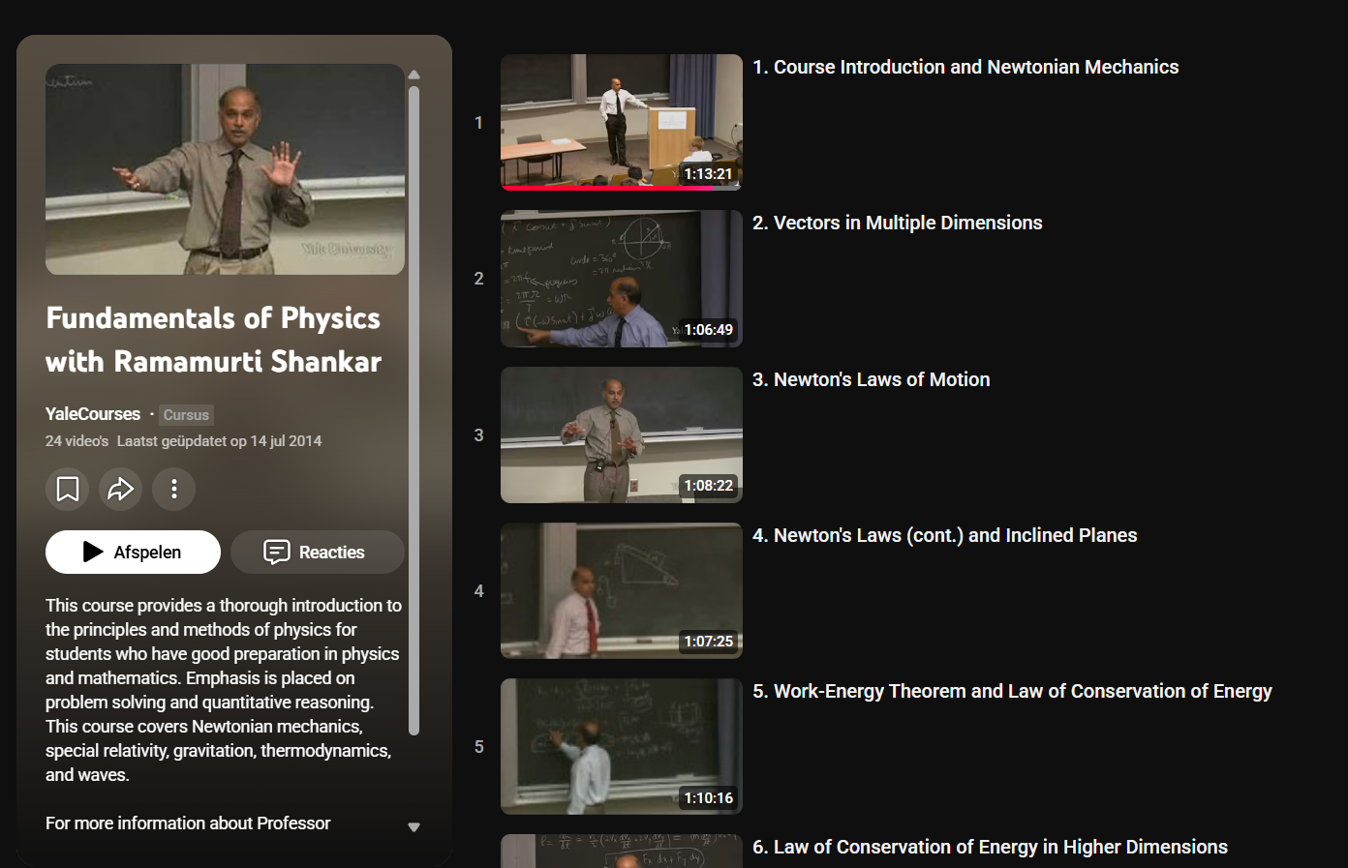This screenshot has height=868, width=1348.
Task: Open the Inclined Planes lecture thumbnail
Action: pyautogui.click(x=621, y=590)
